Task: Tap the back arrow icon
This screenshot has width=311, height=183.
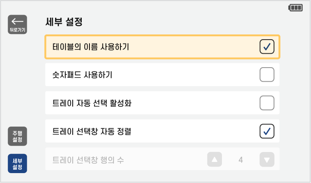Action: pos(17,21)
